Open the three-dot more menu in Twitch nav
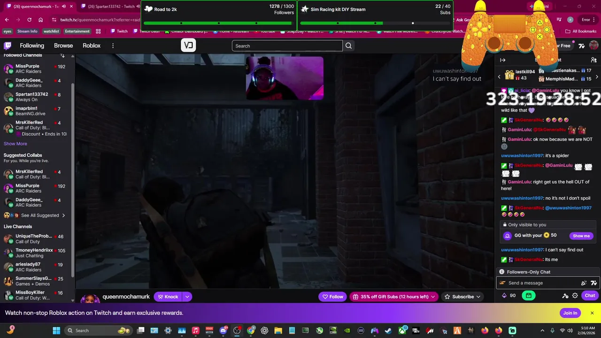This screenshot has width=601, height=338. 113,46
